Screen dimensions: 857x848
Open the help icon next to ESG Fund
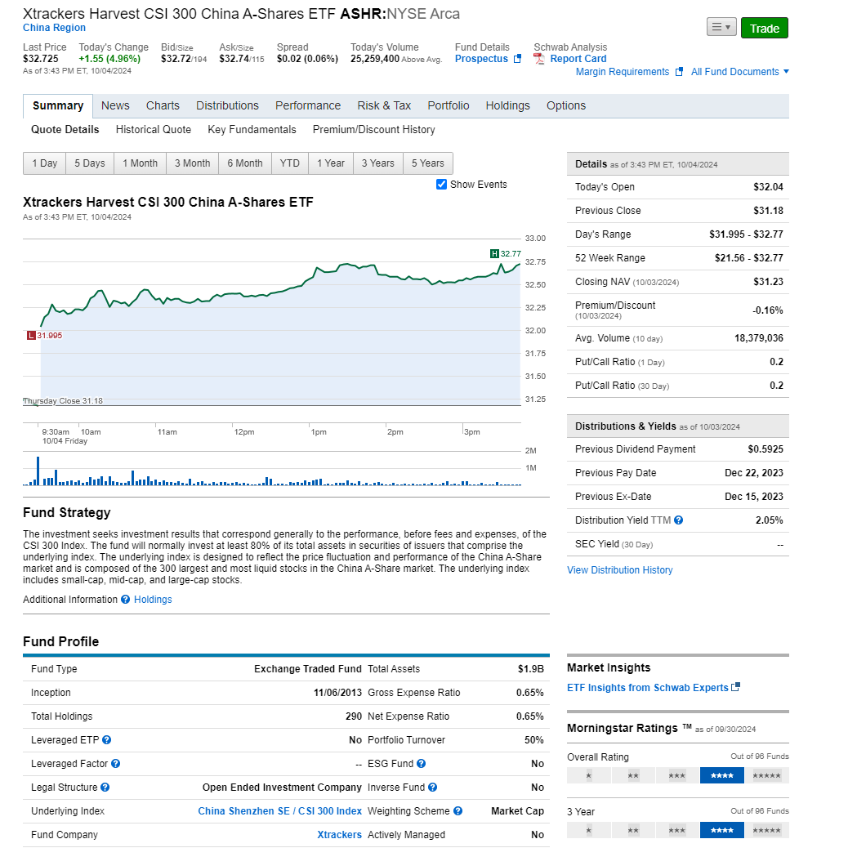click(x=423, y=764)
